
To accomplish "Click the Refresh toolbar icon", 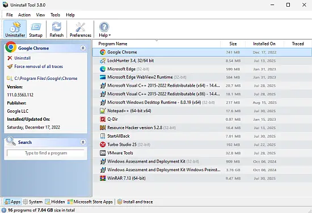I will [x=57, y=29].
